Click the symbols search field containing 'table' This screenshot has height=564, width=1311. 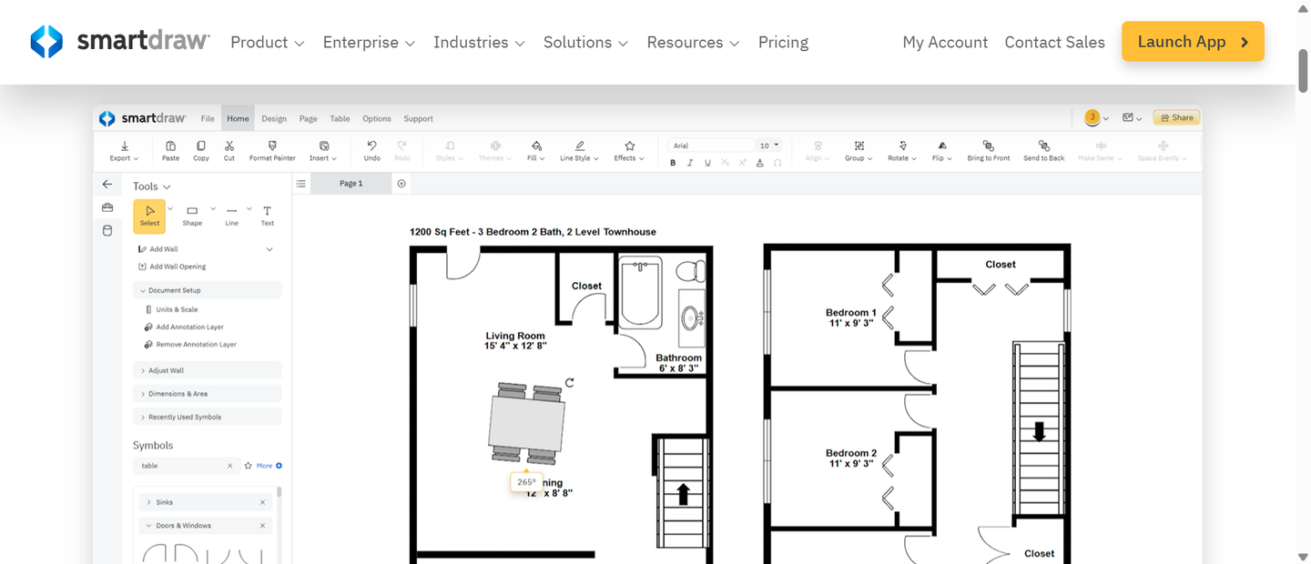187,466
